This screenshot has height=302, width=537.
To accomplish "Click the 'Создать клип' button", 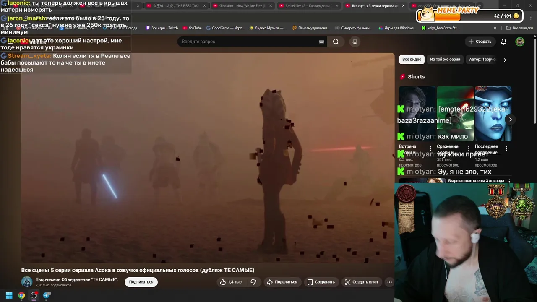I will [x=361, y=282].
